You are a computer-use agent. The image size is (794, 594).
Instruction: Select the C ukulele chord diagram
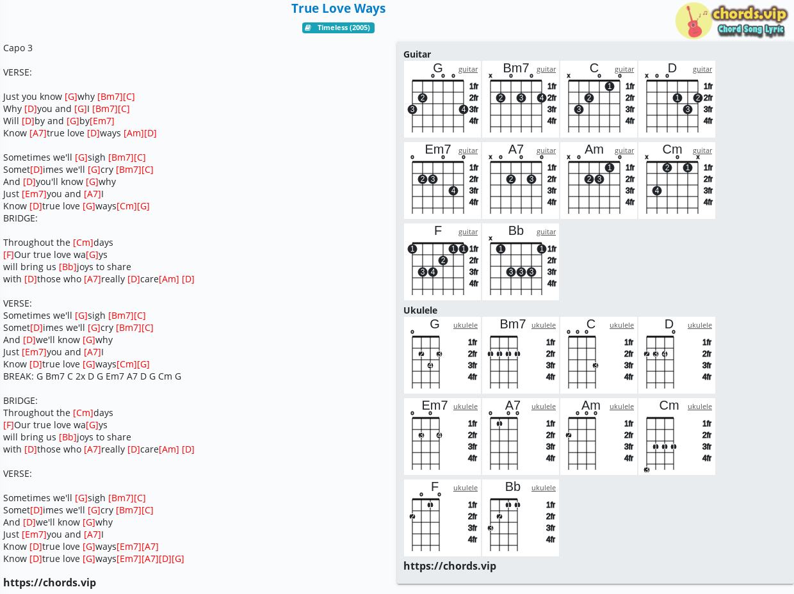click(599, 355)
